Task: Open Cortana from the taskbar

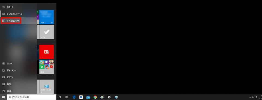Action: 60,97
